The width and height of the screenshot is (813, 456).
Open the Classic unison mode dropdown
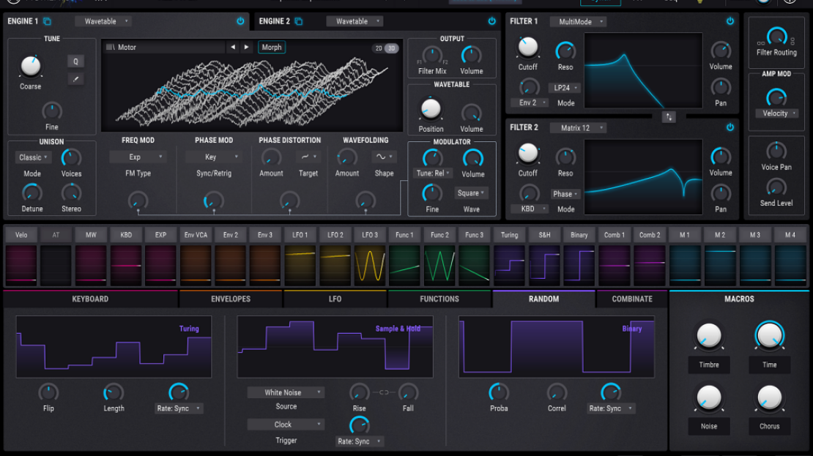click(x=33, y=157)
